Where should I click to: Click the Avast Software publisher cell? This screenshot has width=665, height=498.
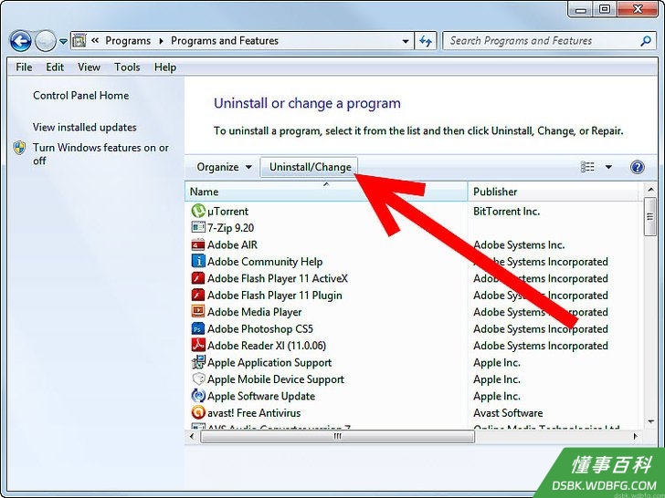508,413
